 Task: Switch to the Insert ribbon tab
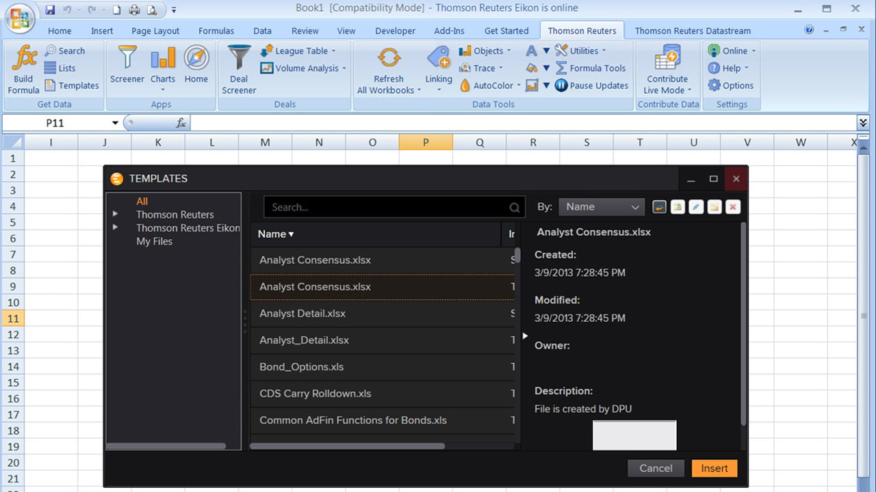102,31
